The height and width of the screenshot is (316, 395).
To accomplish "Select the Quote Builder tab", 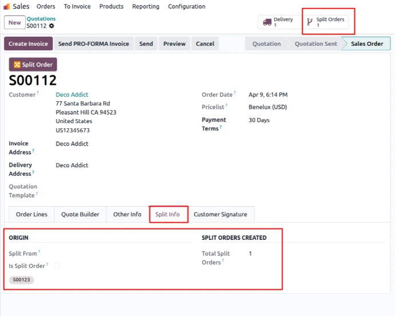I will tap(80, 215).
